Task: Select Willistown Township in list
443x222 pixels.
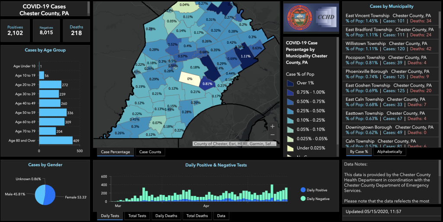Action: point(391,46)
